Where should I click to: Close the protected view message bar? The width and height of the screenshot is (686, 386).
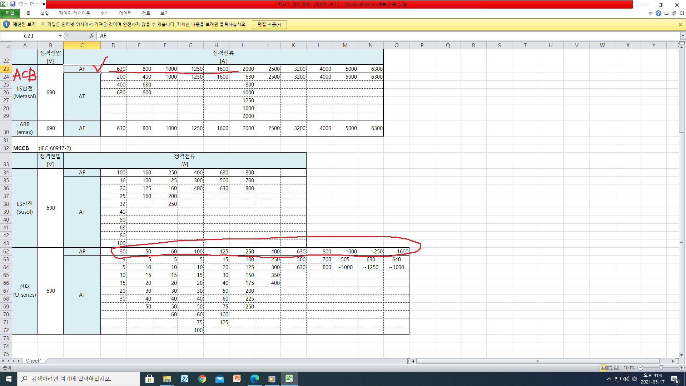pos(680,25)
